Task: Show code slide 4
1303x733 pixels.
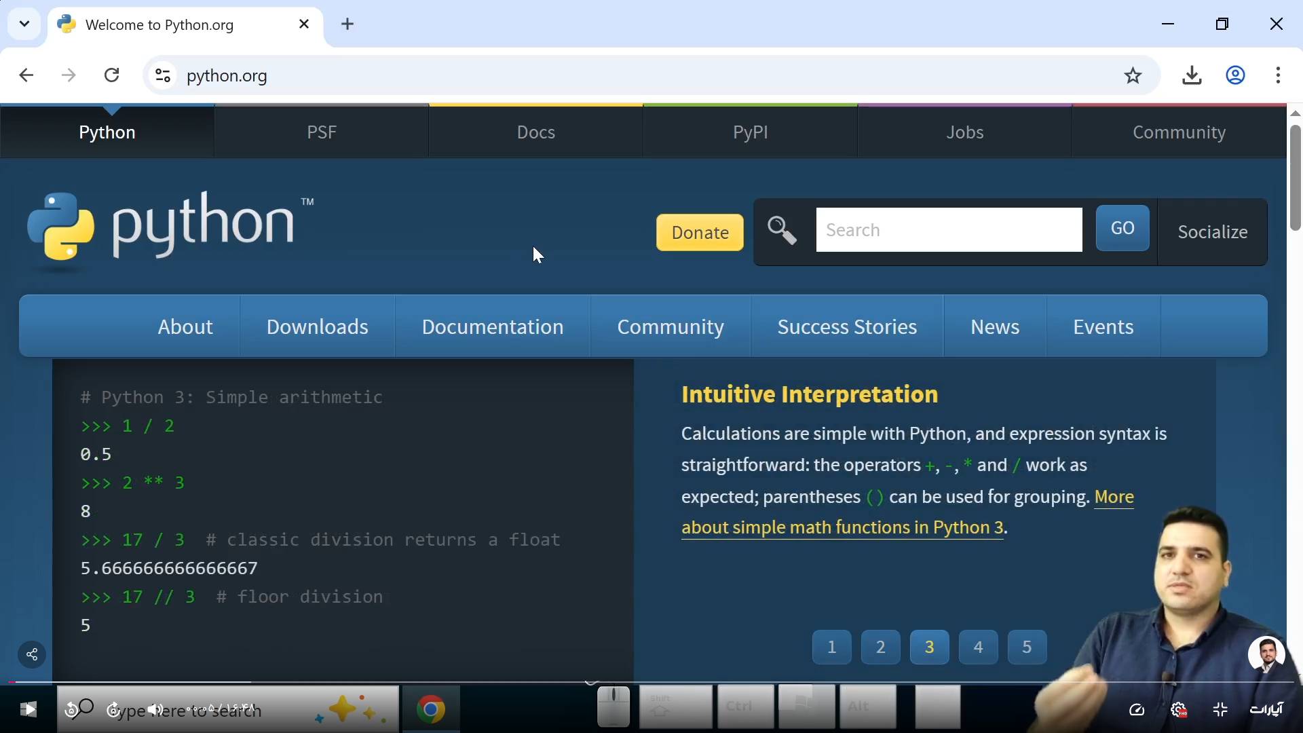Action: click(979, 647)
